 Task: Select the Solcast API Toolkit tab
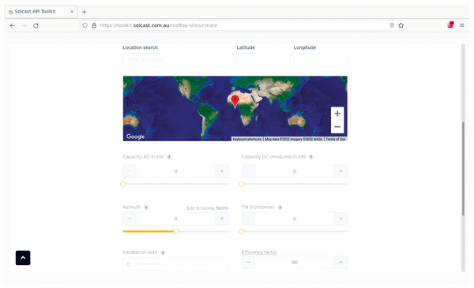(x=41, y=12)
